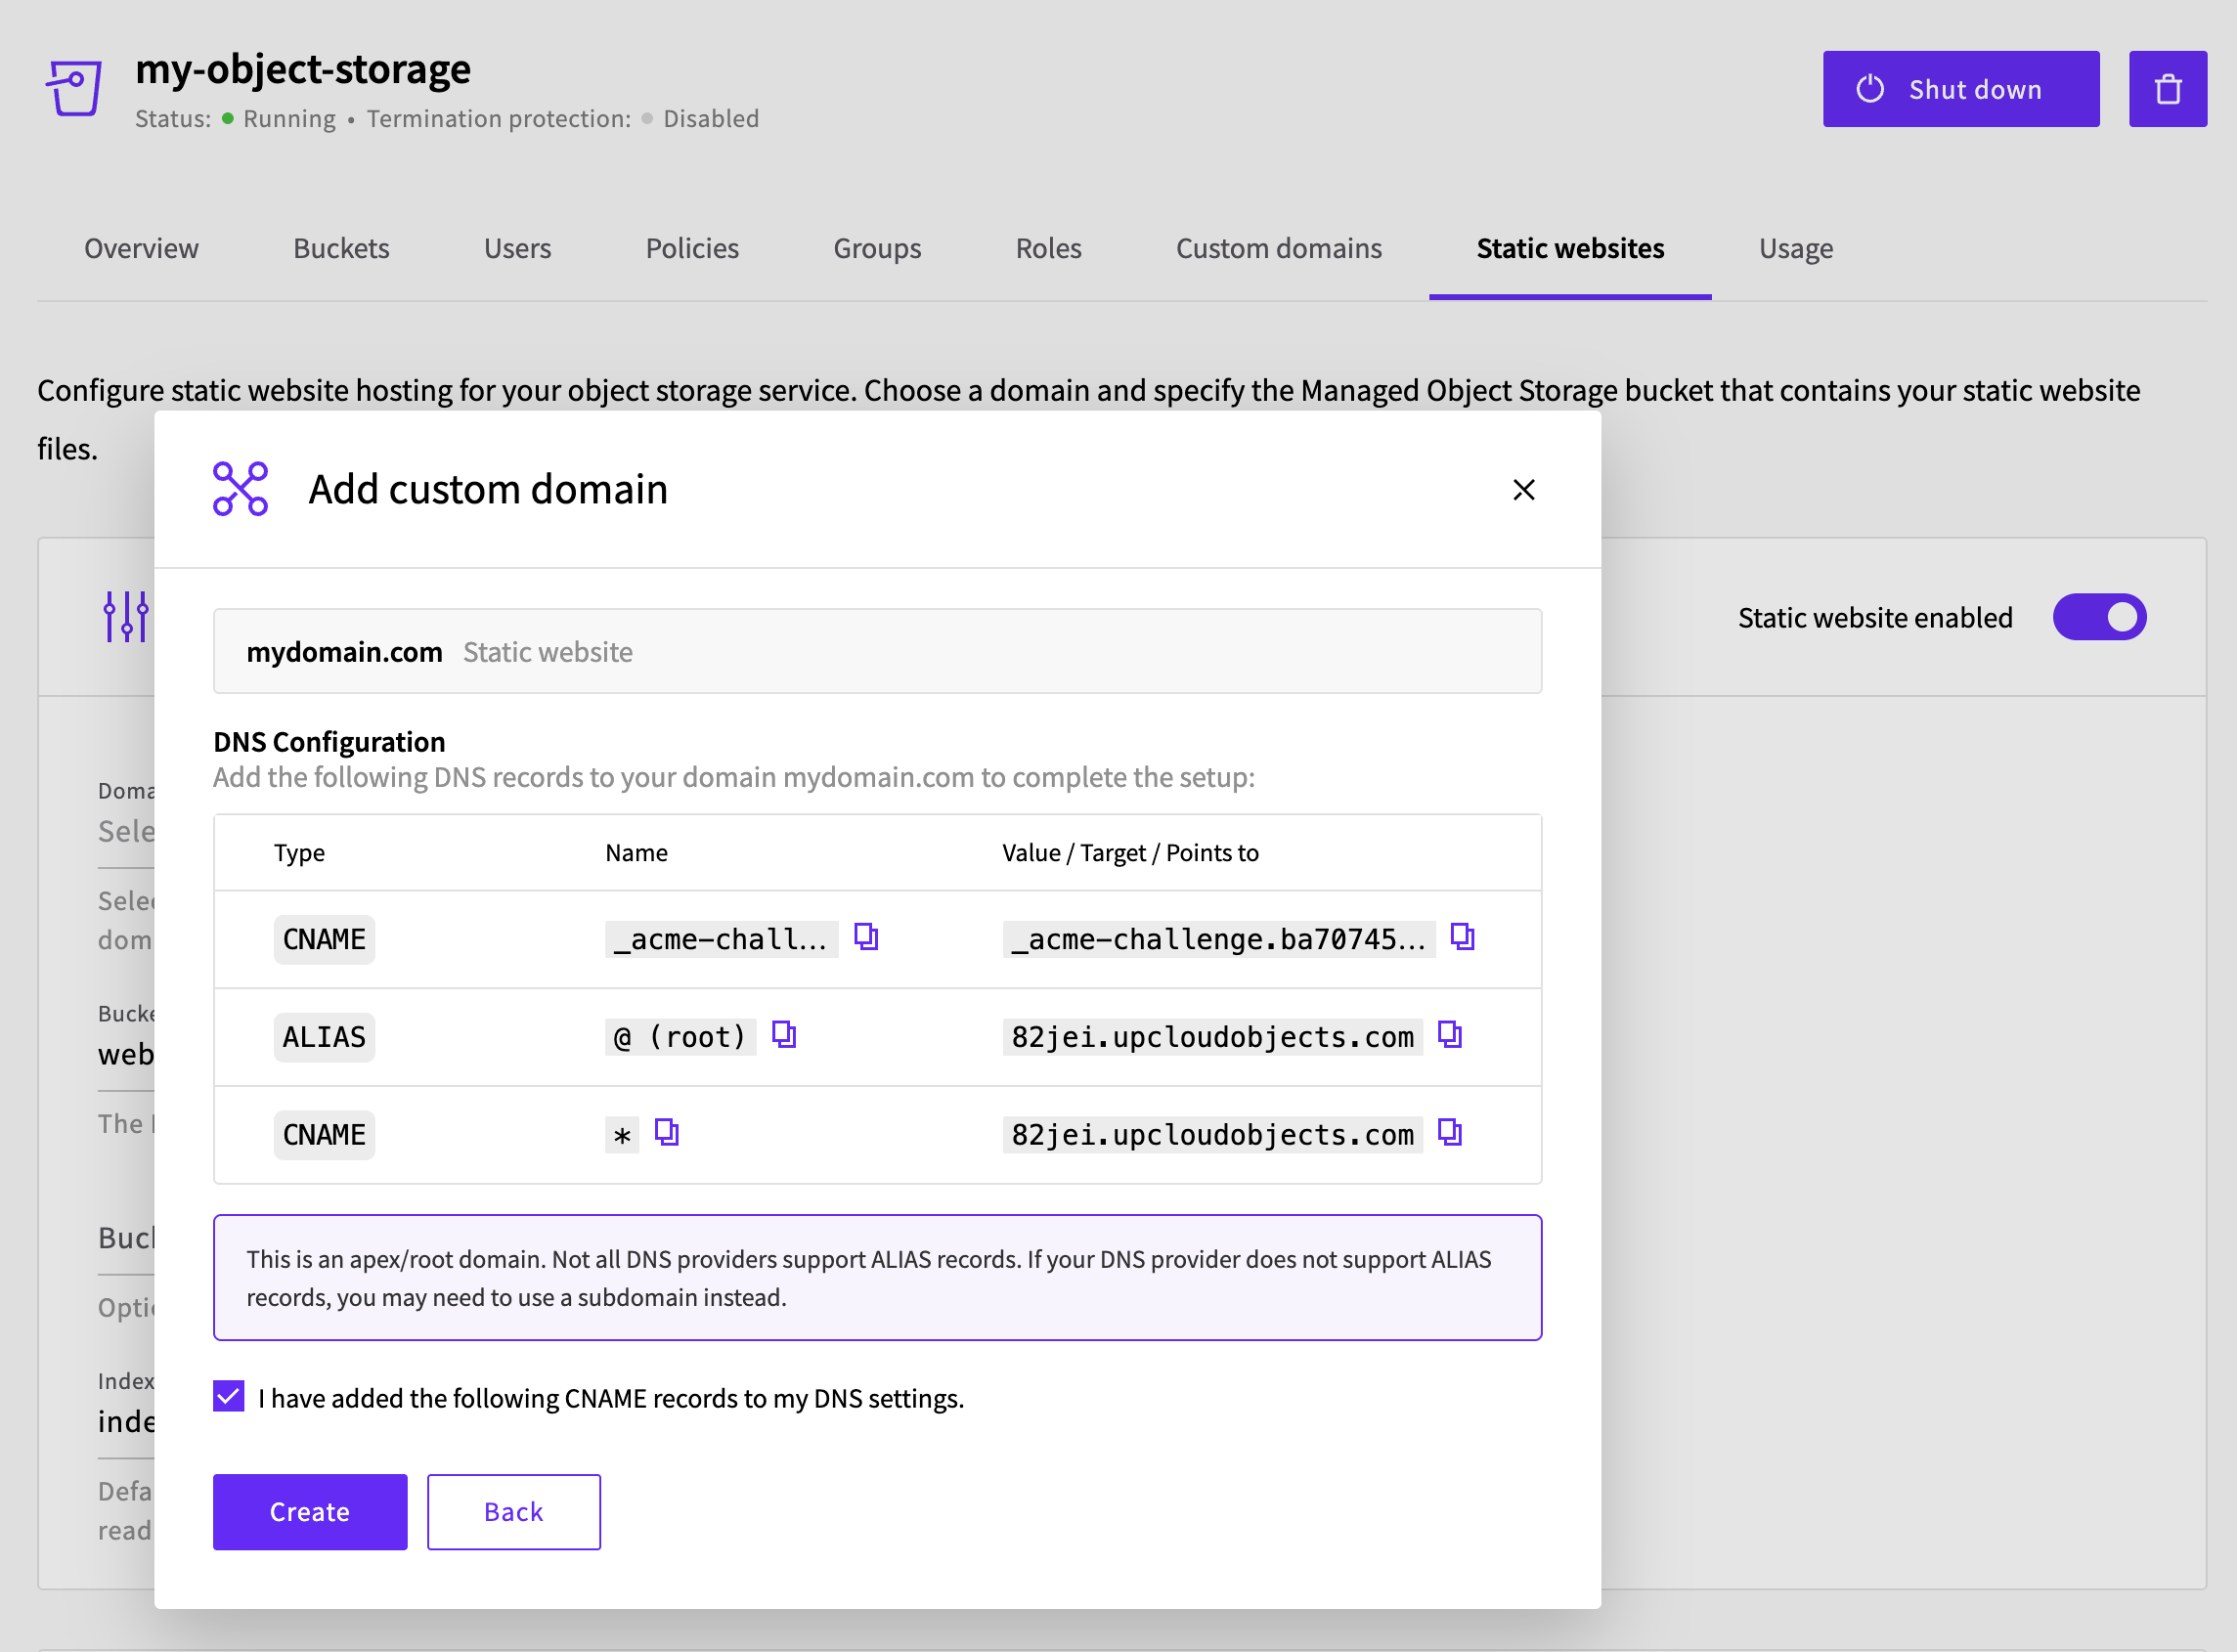The image size is (2237, 1652).
Task: Click the Running status text
Action: coord(289,118)
